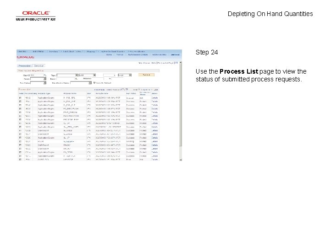Click the Refresh button
This screenshot has width=330, height=247.
click(x=146, y=75)
